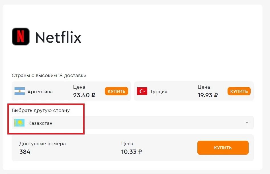
Task: Click the 19.93 ₽ price value
Action: click(x=208, y=95)
